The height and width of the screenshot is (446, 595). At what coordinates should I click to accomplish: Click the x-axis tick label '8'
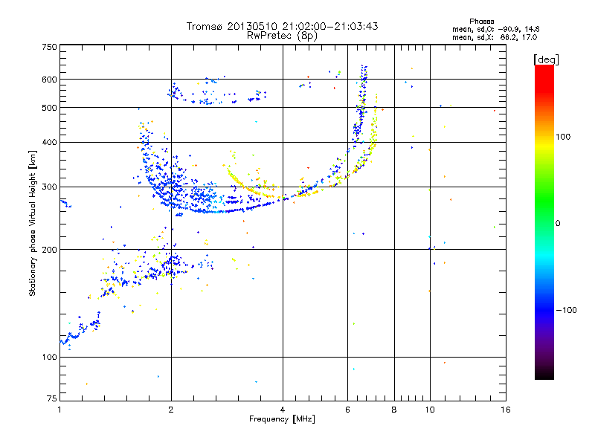pos(394,410)
